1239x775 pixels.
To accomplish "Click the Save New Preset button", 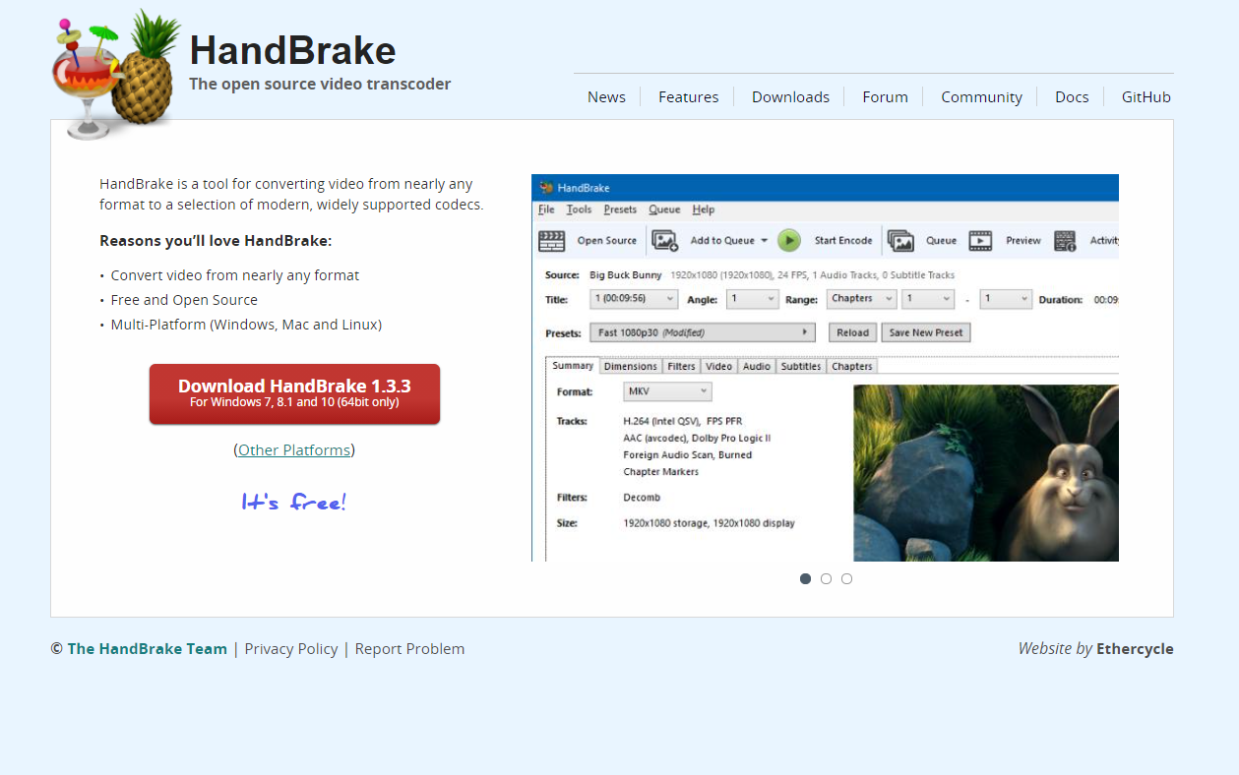I will pos(926,332).
